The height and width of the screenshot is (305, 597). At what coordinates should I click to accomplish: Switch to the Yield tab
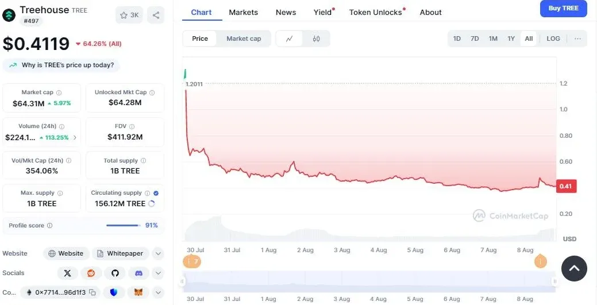point(323,12)
